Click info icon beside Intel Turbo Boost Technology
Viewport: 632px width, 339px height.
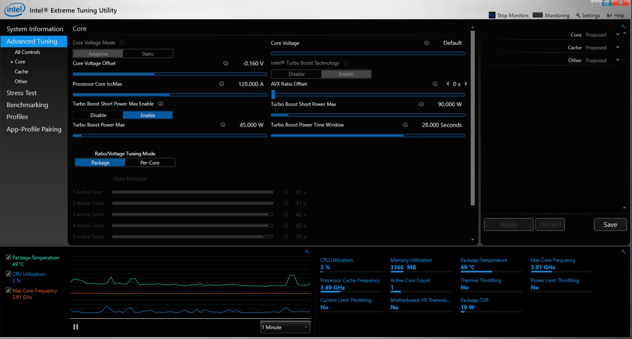[x=346, y=63]
